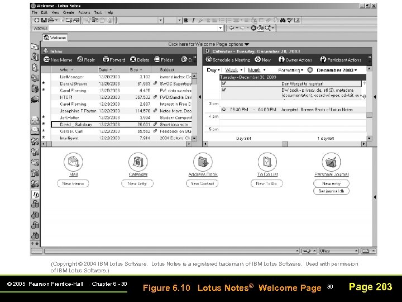Viewport: 402px width, 302px height.
Task: Open the To Do bookmark in the sidebar
Action: tap(35, 67)
